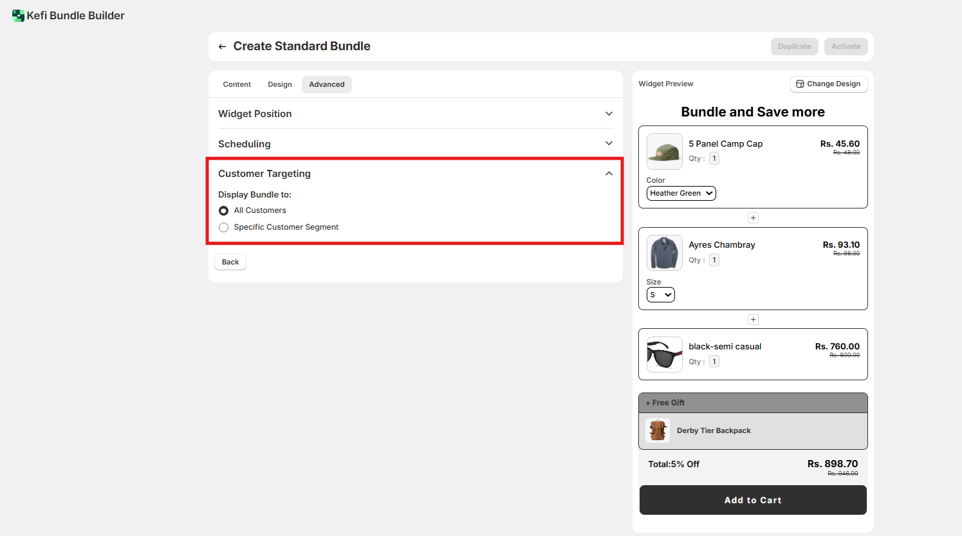The height and width of the screenshot is (536, 962).
Task: Click the quantity field for black-semi casual
Action: click(714, 362)
